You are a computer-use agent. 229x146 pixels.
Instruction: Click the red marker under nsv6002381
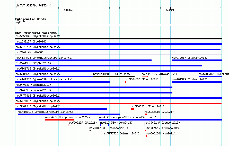coord(147,136)
